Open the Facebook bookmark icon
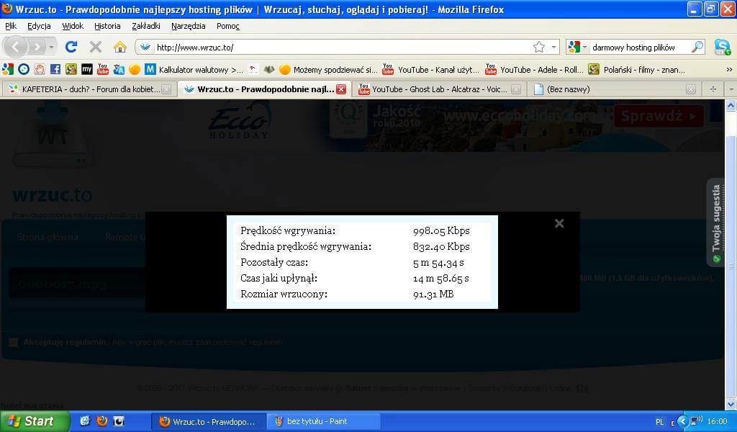The width and height of the screenshot is (737, 432). [55, 70]
